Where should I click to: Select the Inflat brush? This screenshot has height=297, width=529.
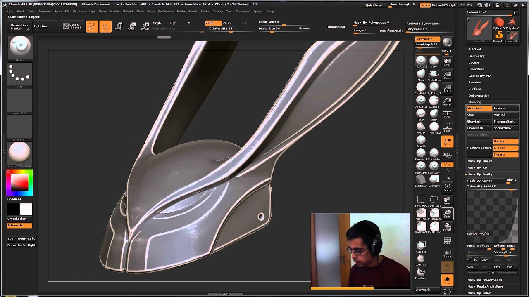coord(434,114)
